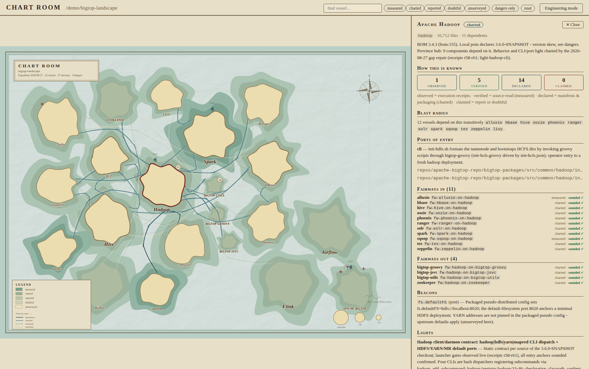Viewport: 589px width, 369px height.
Task: Open the fw-hadoop-on-zookeeper fairway row
Action: [x=500, y=283]
